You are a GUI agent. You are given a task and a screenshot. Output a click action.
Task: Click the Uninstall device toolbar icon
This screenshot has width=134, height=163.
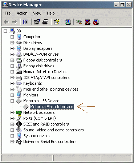coord(88,22)
